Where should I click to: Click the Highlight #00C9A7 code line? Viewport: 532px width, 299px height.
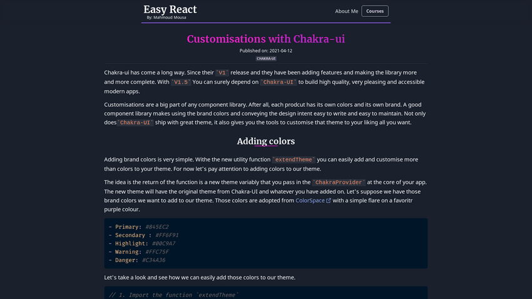[x=141, y=243]
